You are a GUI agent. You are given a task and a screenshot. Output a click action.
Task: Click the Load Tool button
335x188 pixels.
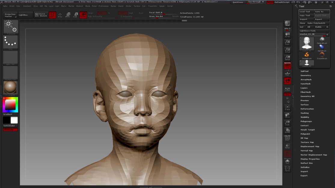[x=306, y=12]
